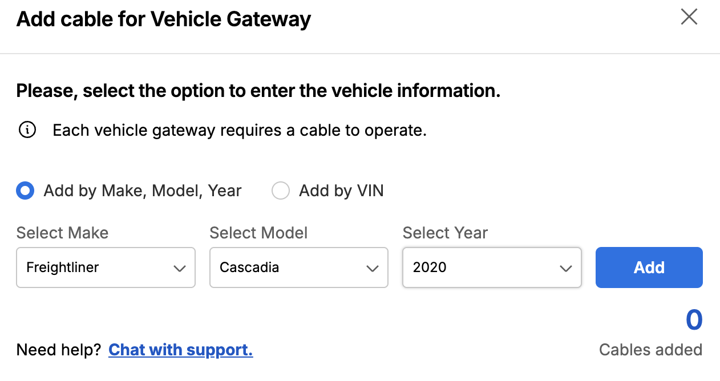
Task: Click the 'Cables added' caption text
Action: [650, 350]
